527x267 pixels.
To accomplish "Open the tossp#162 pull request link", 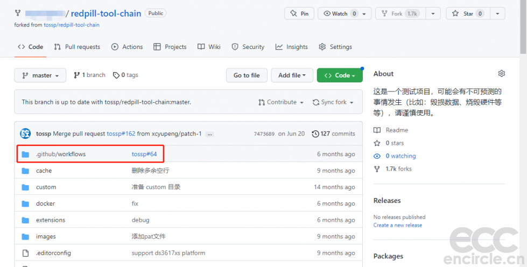I will click(121, 133).
